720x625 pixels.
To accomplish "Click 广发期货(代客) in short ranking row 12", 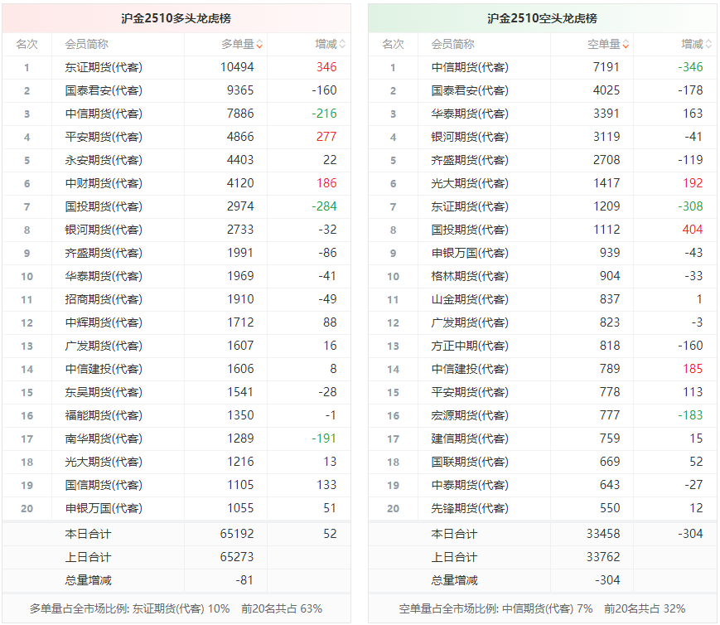I will (470, 322).
